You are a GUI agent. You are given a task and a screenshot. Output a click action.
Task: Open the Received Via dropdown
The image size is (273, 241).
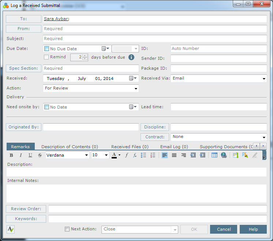(264, 79)
